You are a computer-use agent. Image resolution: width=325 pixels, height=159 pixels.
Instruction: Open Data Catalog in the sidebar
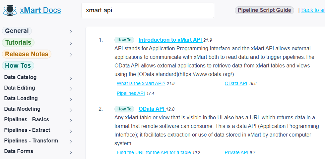(x=20, y=77)
